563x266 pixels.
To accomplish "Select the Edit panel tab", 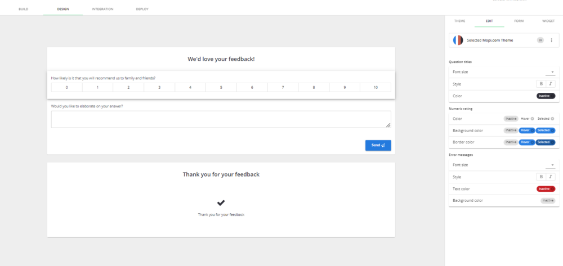I will pos(489,21).
